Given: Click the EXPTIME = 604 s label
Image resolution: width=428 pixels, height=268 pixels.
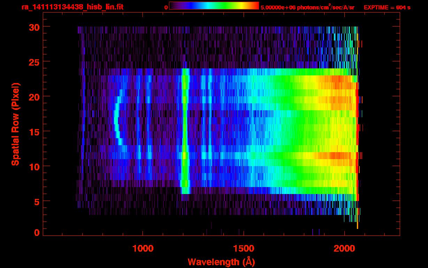Looking at the screenshot, I should coord(387,7).
